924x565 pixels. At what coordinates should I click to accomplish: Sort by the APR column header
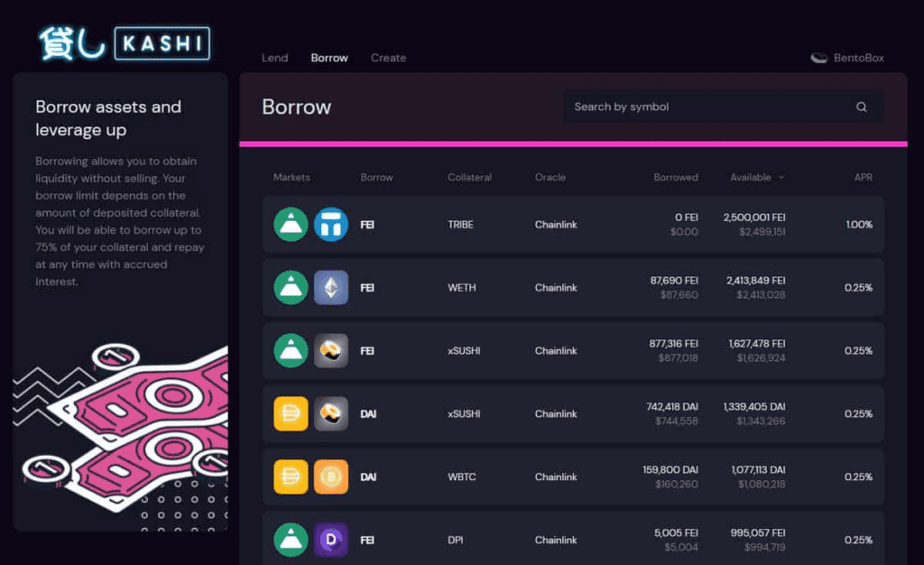864,177
